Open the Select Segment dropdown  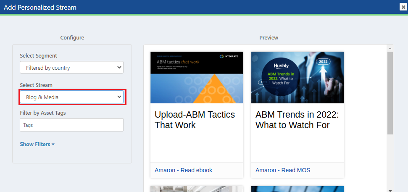click(x=71, y=67)
